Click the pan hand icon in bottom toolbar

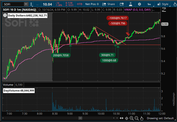click(x=142, y=118)
